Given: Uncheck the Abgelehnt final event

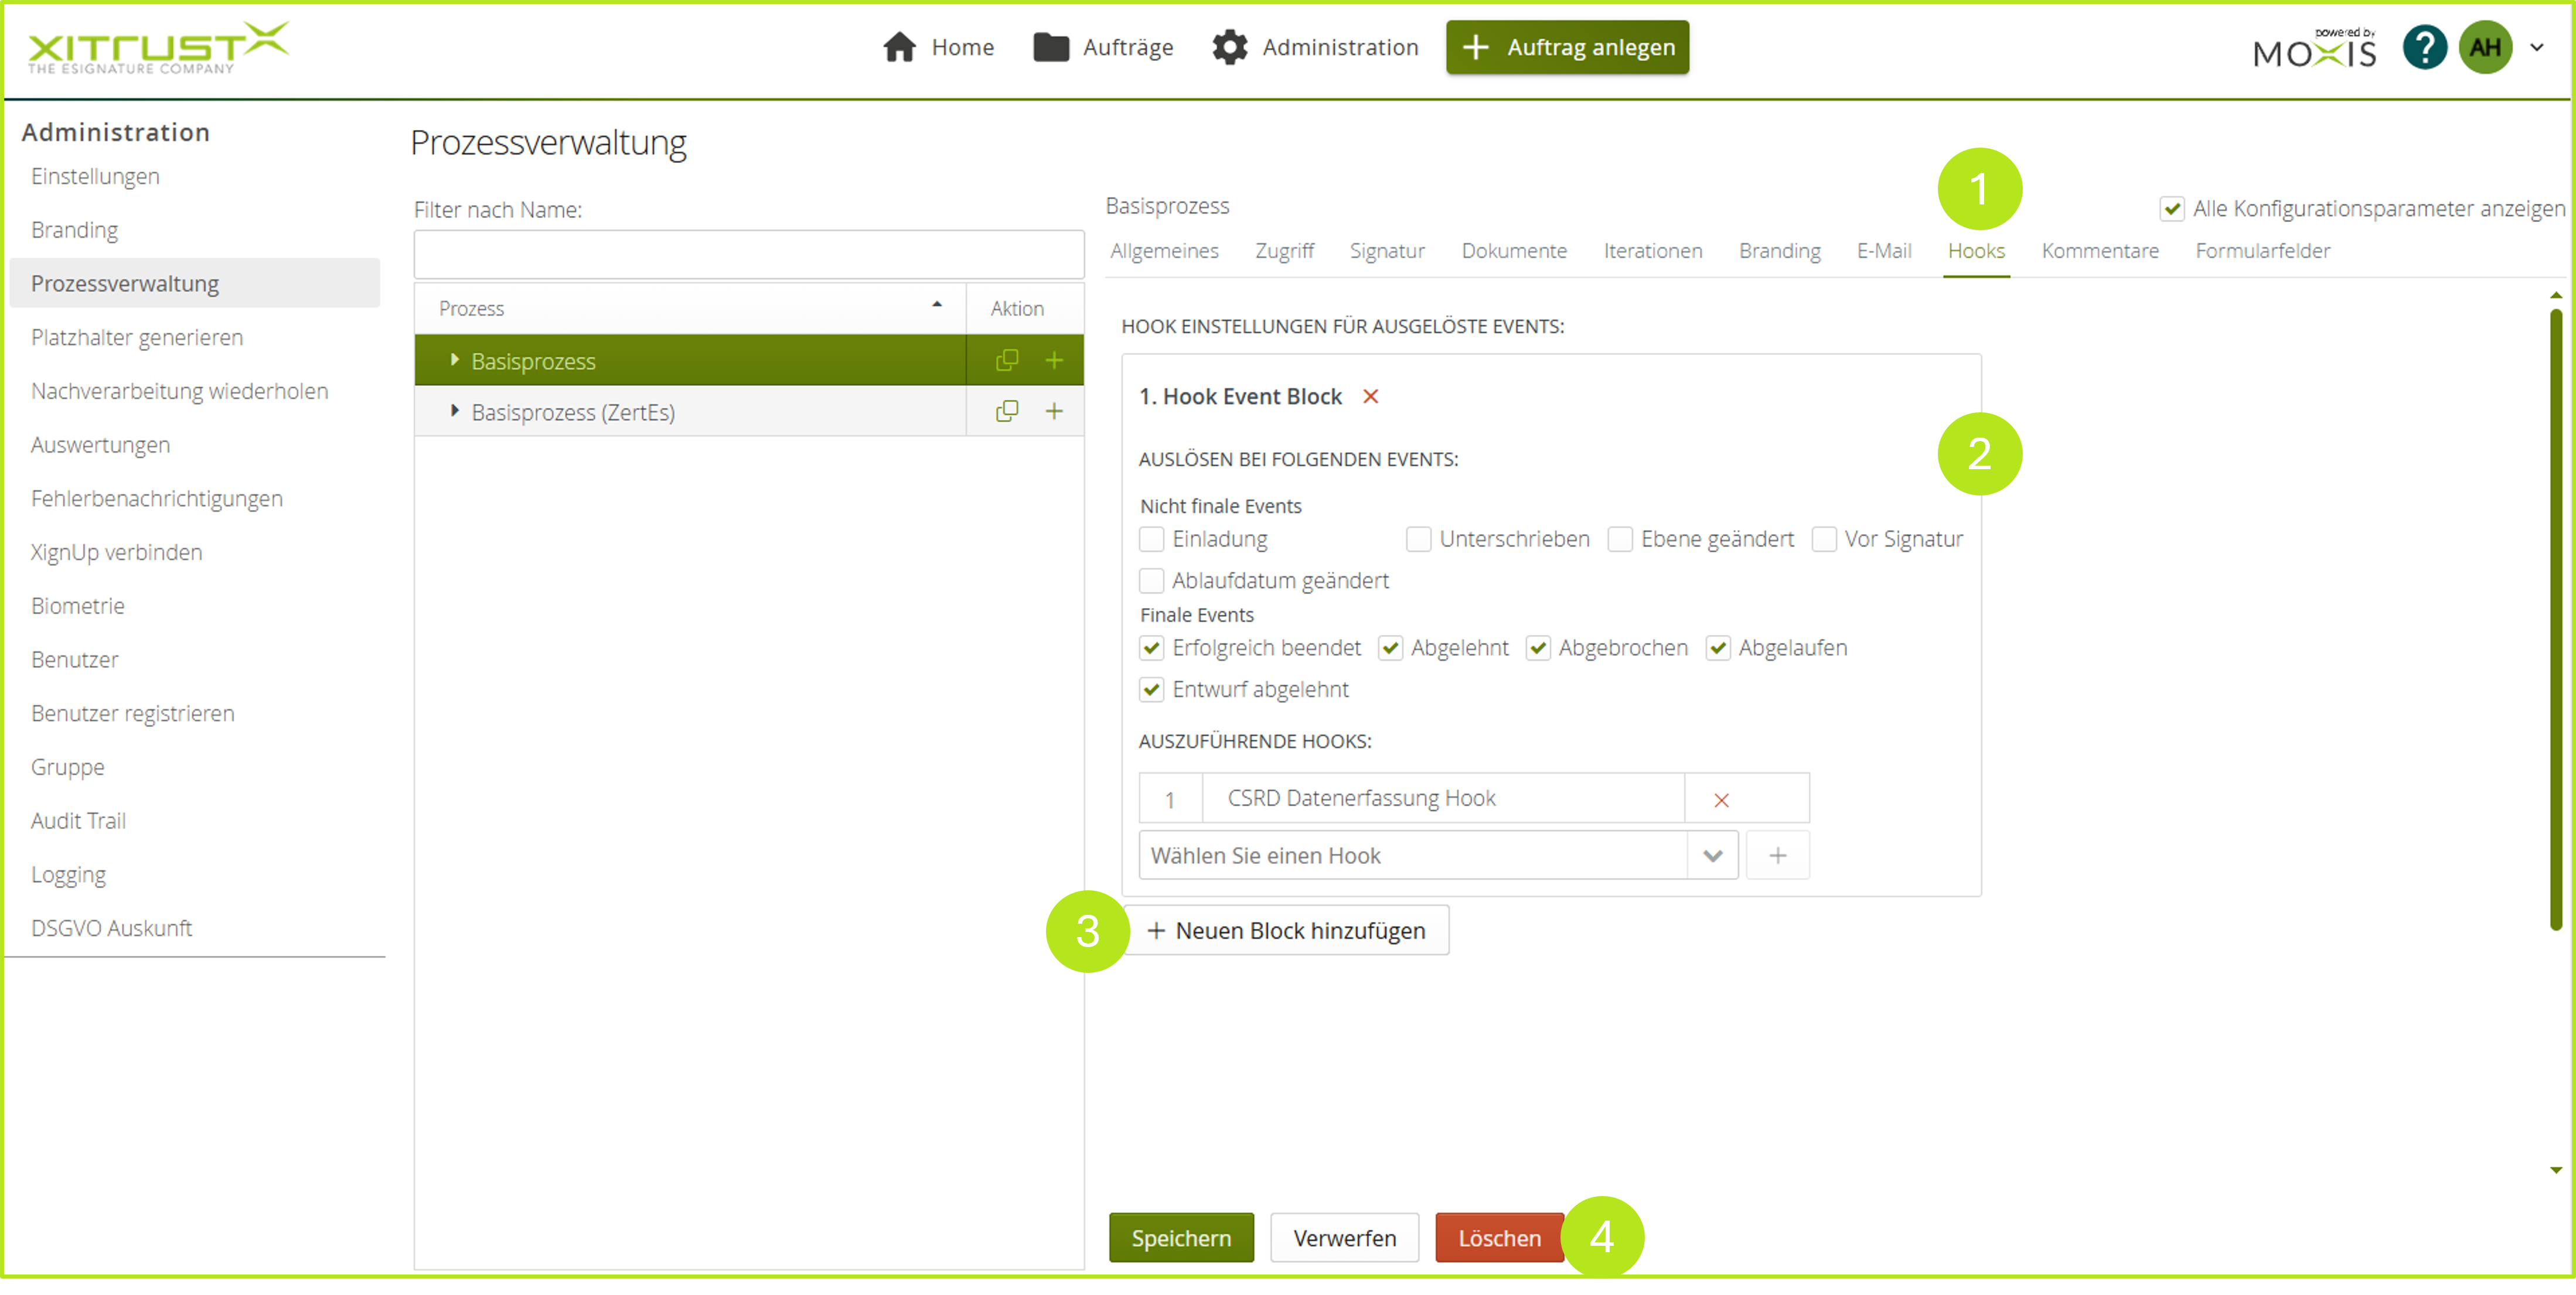Looking at the screenshot, I should [1390, 648].
